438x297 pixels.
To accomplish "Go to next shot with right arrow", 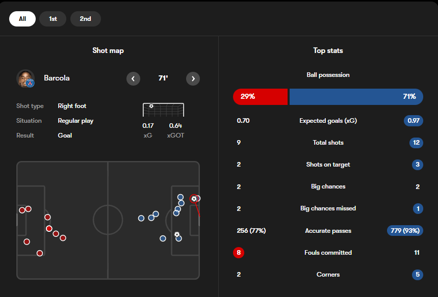I will click(193, 79).
